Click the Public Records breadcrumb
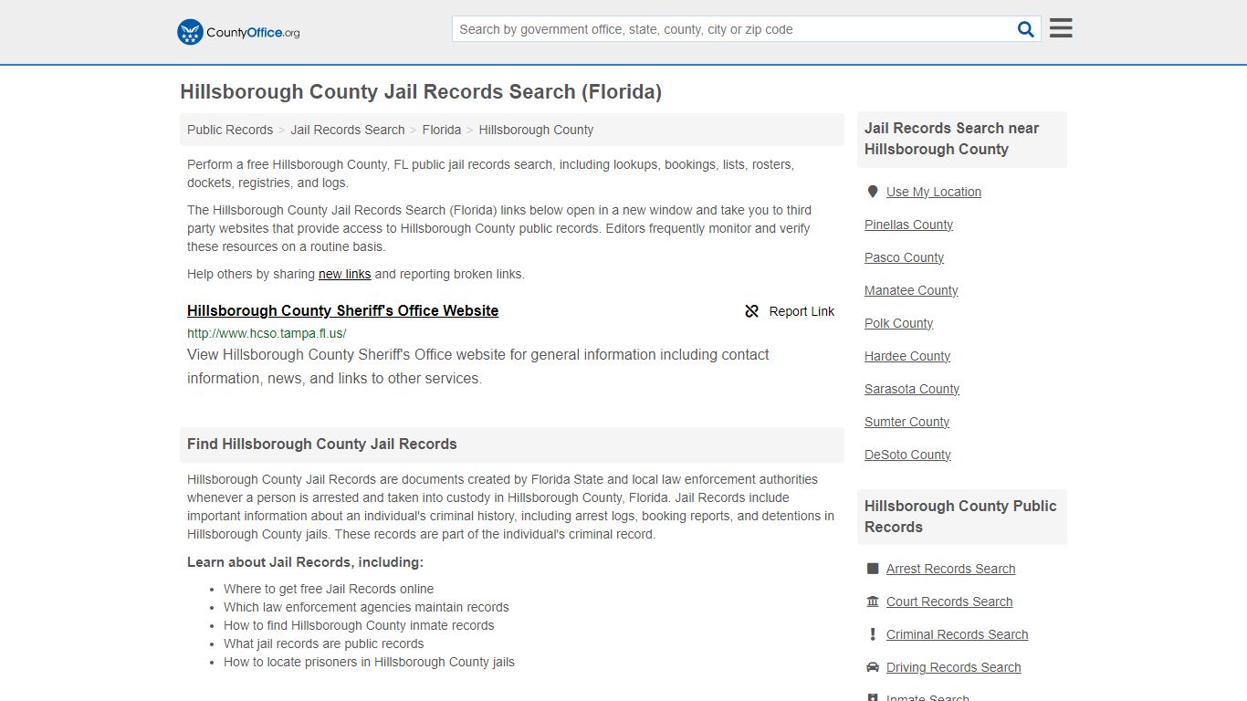The width and height of the screenshot is (1247, 701). coord(229,130)
